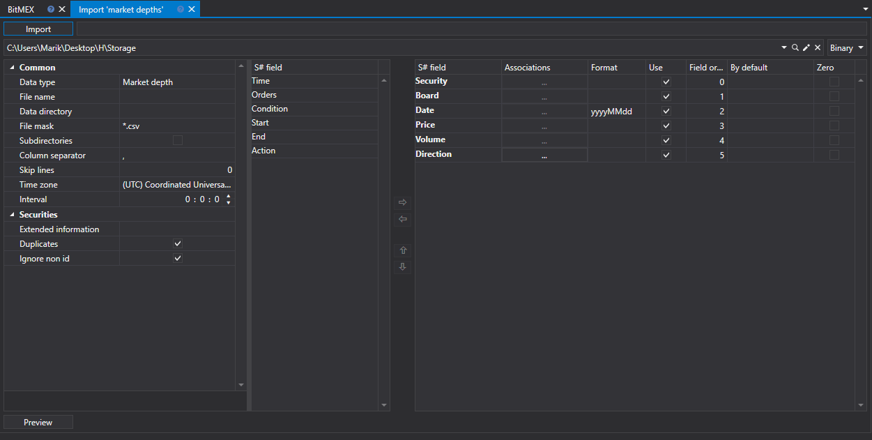
Task: Click the By default column header
Action: click(770, 68)
